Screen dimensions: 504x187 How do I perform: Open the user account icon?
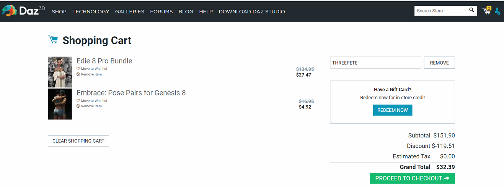coord(497,11)
